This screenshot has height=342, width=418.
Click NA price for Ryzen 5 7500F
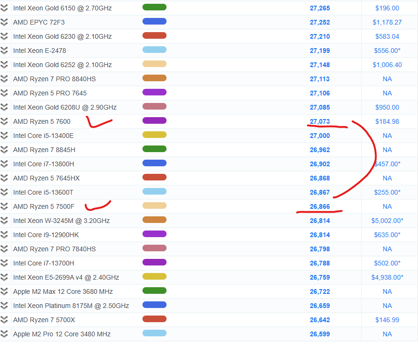pos(387,206)
